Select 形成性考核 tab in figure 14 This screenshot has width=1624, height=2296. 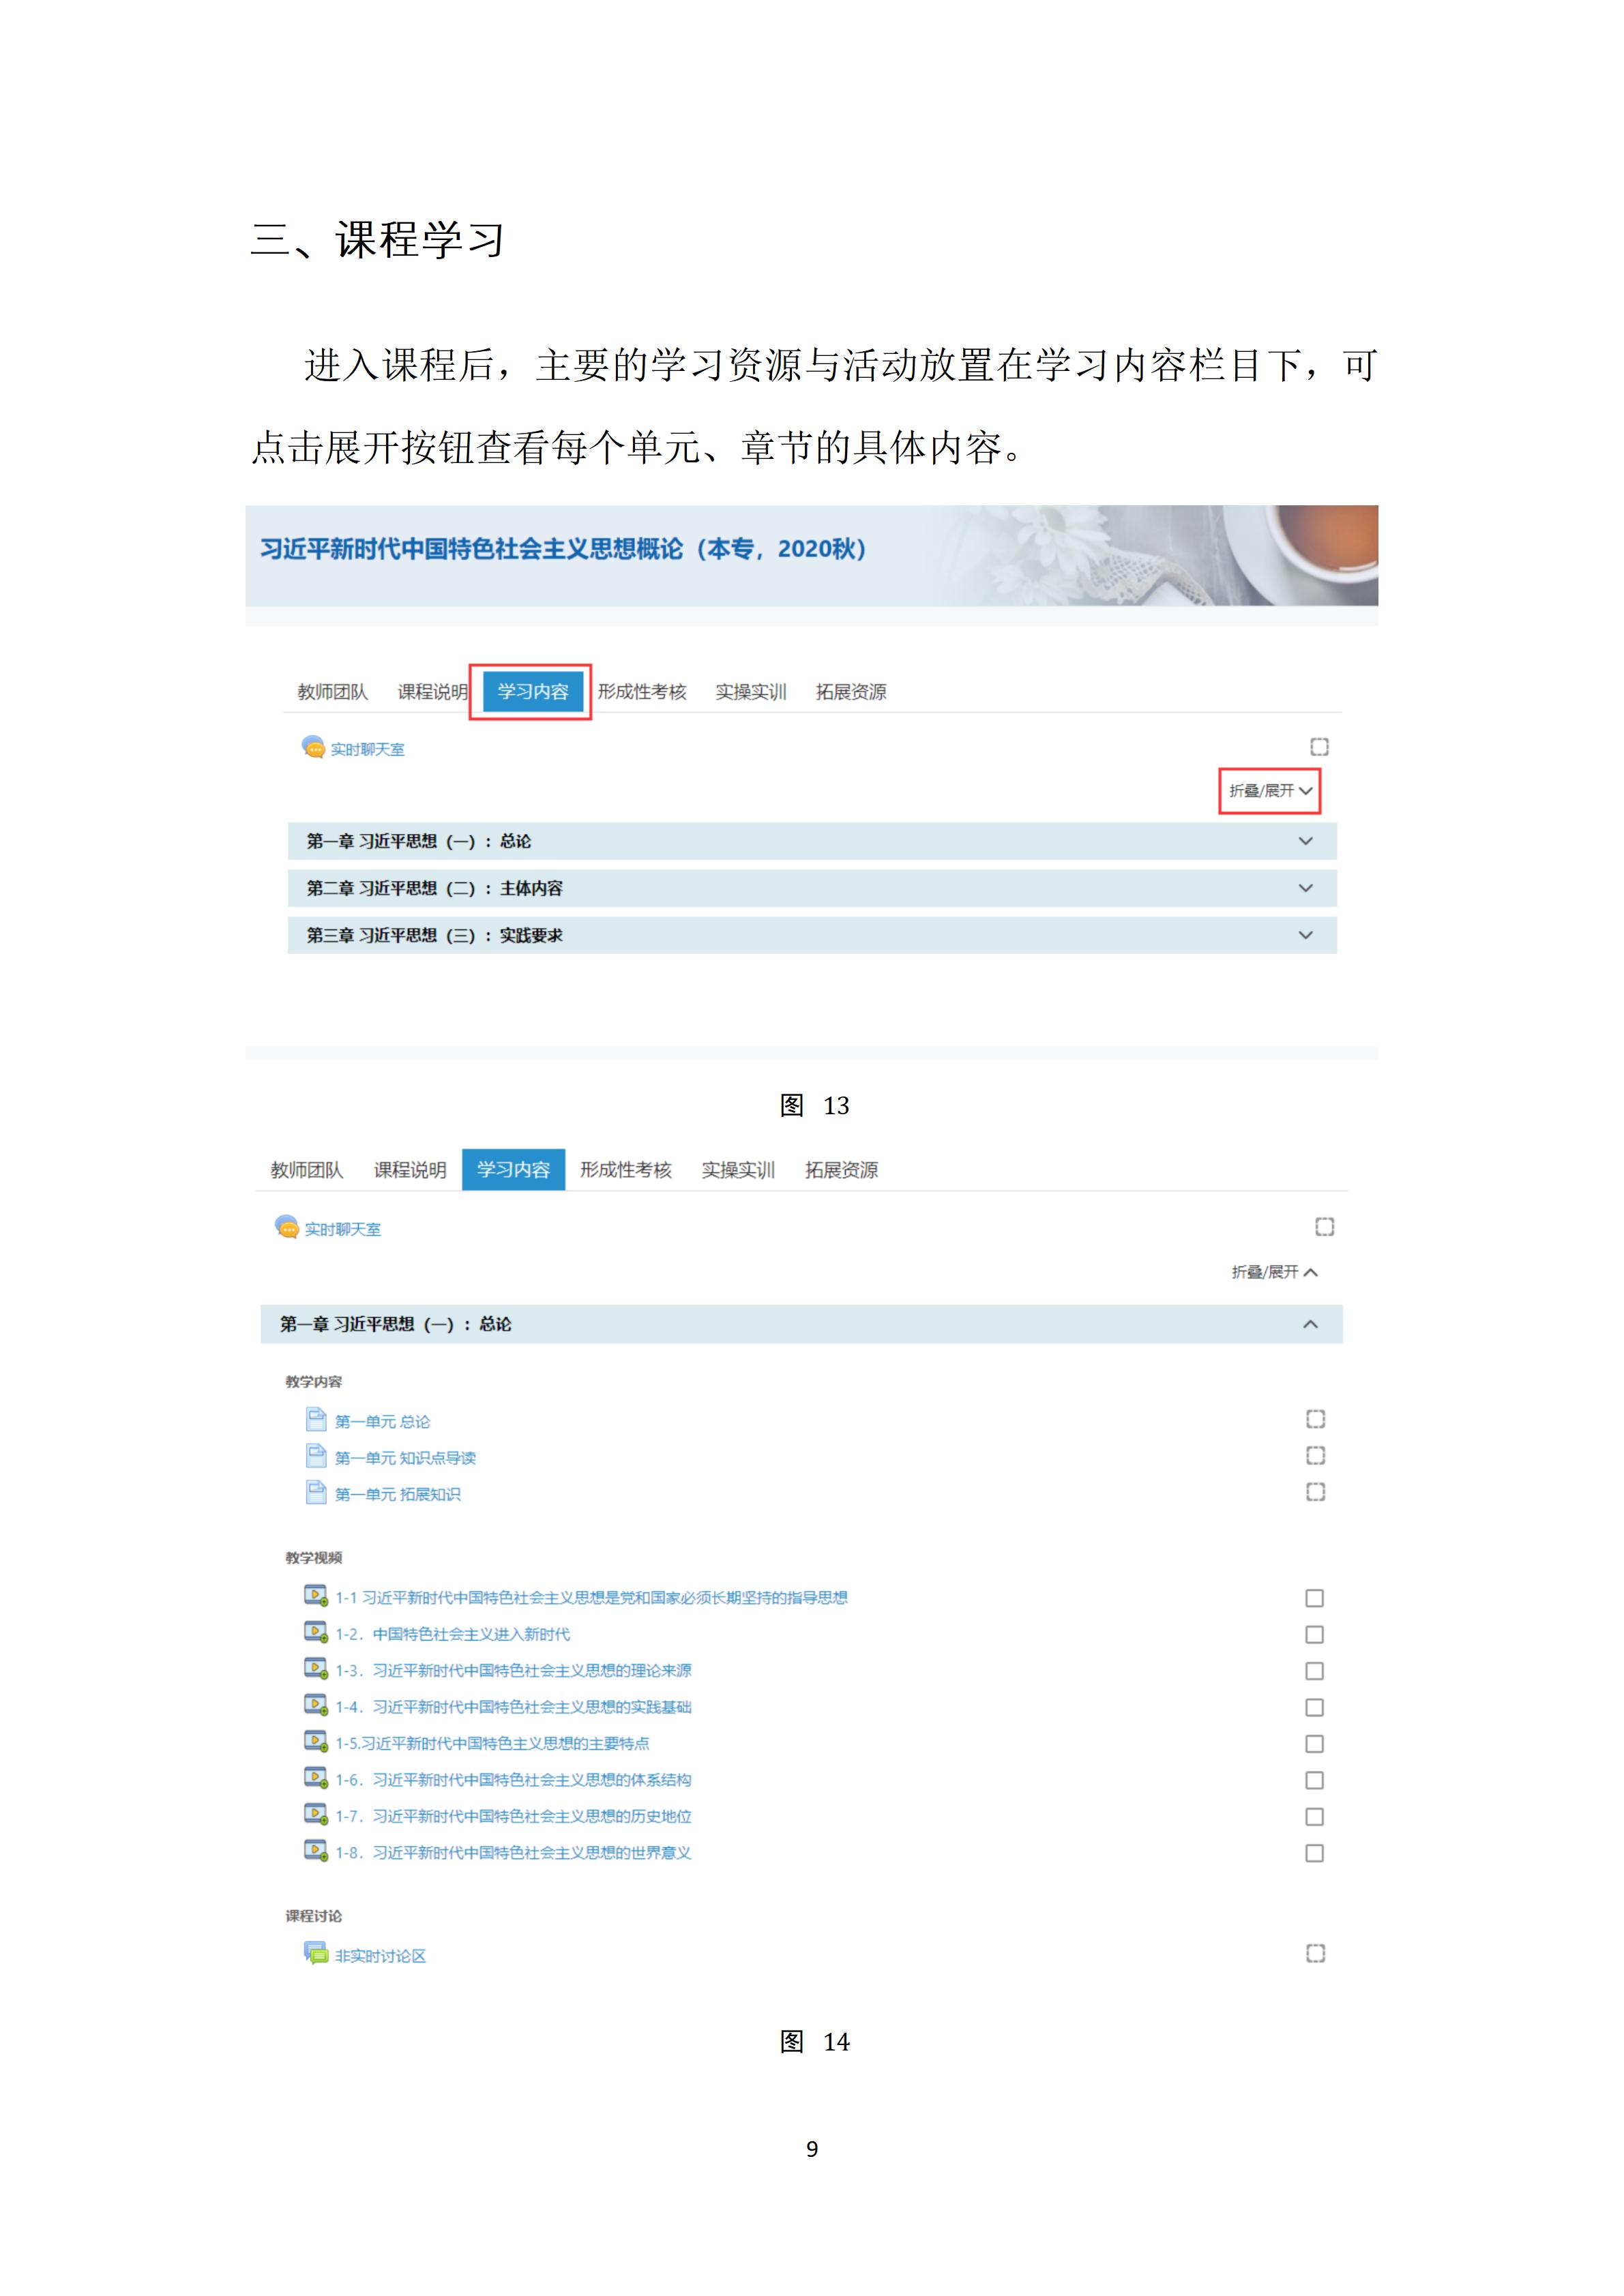pyautogui.click(x=626, y=1170)
